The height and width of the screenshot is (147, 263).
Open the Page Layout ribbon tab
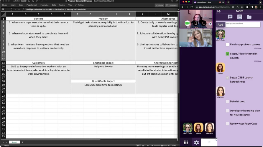32,5
